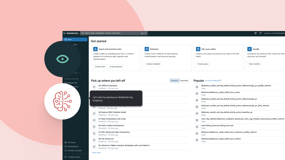Click the New button in the sidebar
Image resolution: width=285 pixels, height=160 pixels.
point(75,39)
